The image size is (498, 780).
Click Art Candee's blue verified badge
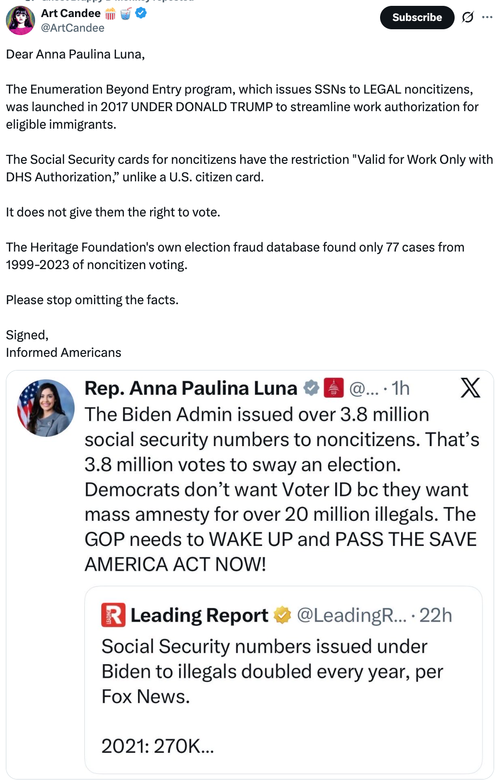(141, 14)
